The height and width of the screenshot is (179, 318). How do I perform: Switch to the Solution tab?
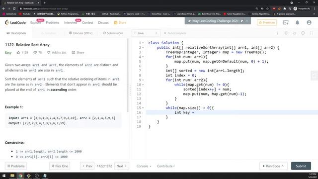(49, 33)
